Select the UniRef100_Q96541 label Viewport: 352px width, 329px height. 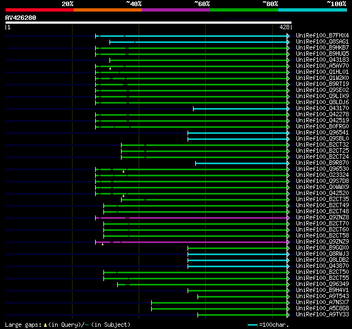click(322, 133)
